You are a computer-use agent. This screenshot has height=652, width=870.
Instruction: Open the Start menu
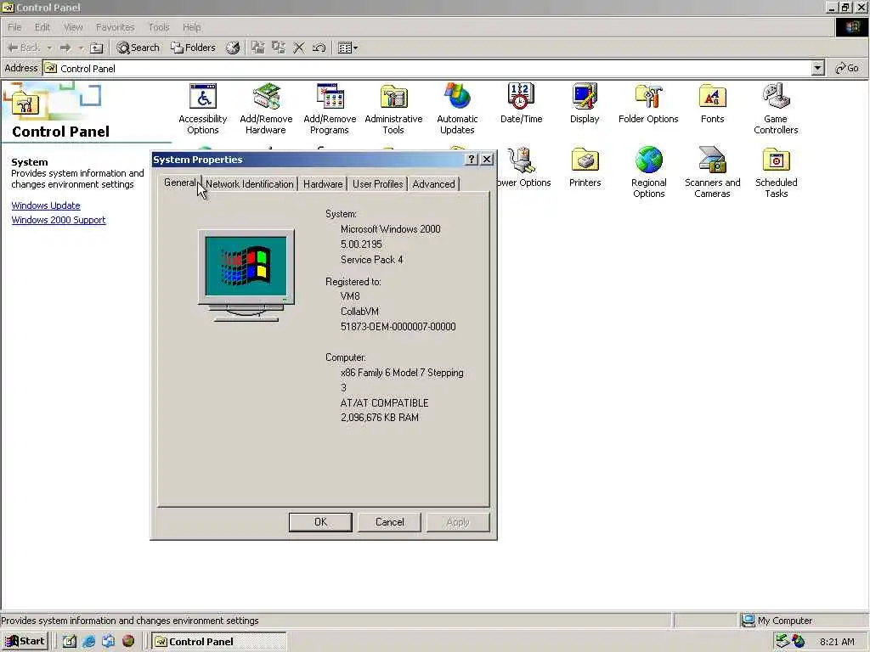click(x=25, y=642)
